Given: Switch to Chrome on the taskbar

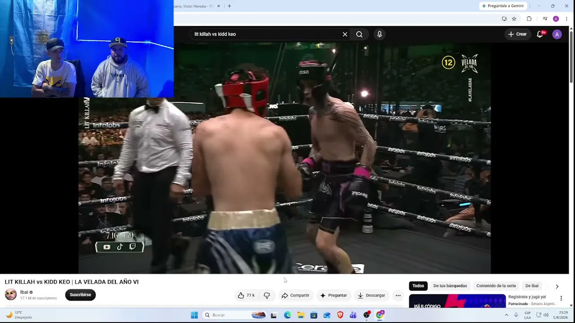Looking at the screenshot, I should (380, 315).
